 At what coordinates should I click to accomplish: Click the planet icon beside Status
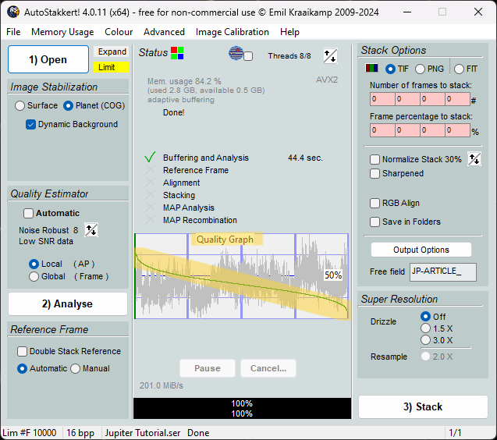pos(236,53)
